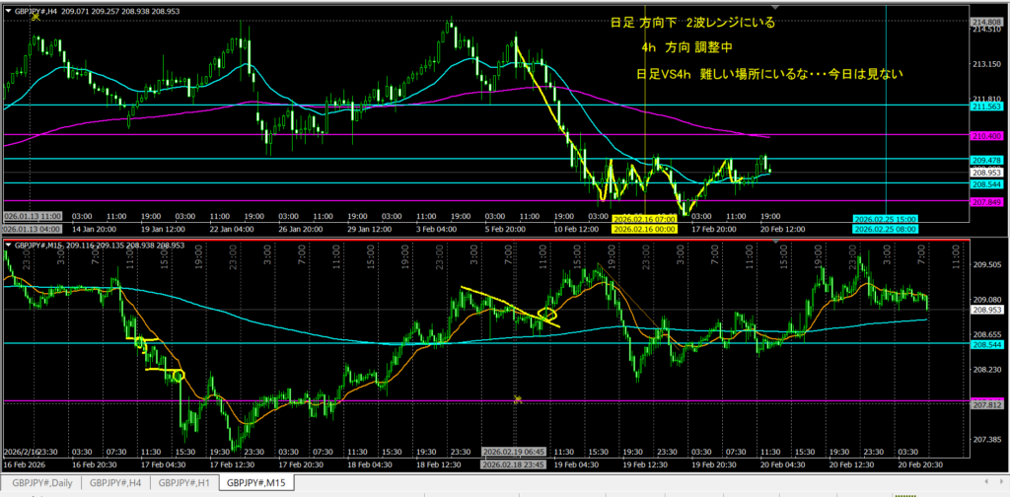
Task: Select the GBPJPY#,H1 chart tab
Action: pos(185,483)
